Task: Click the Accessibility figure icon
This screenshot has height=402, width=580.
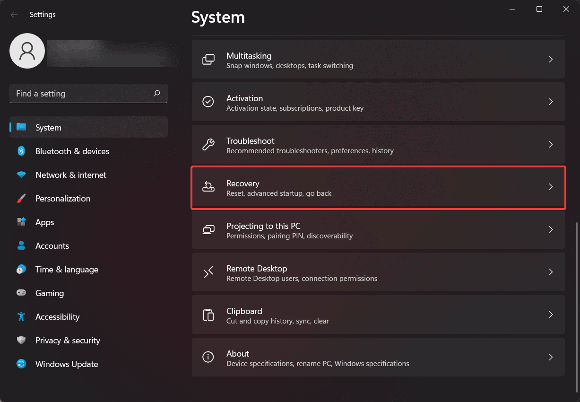Action: (x=21, y=317)
